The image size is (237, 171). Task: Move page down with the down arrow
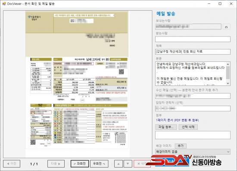tap(128, 164)
